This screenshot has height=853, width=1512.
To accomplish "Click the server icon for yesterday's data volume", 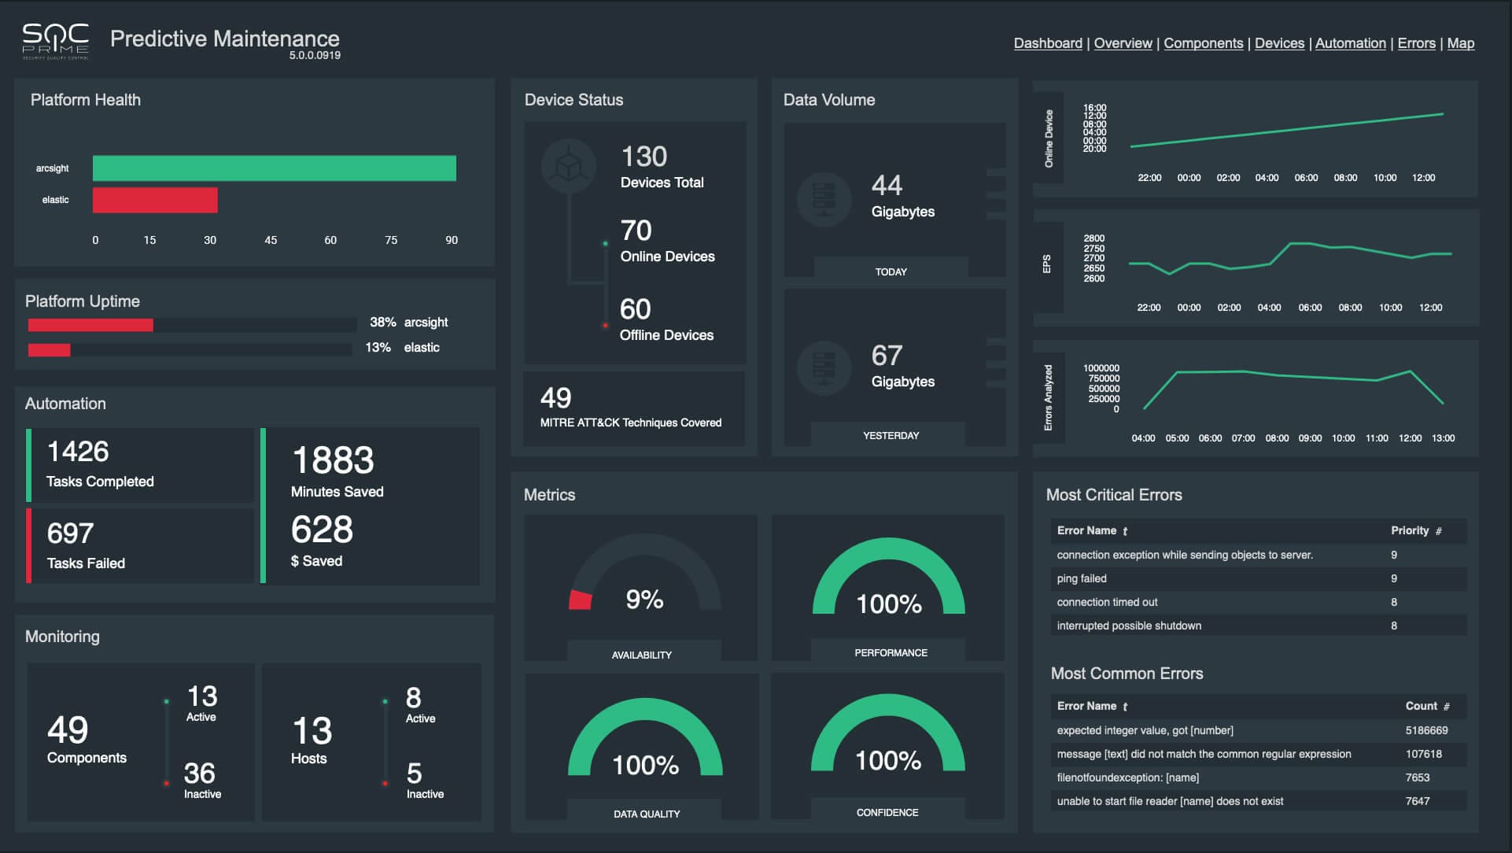I will (x=824, y=367).
